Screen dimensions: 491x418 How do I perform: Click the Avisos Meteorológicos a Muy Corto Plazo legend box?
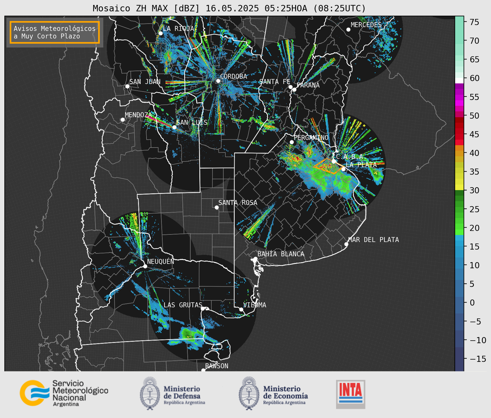click(x=55, y=32)
